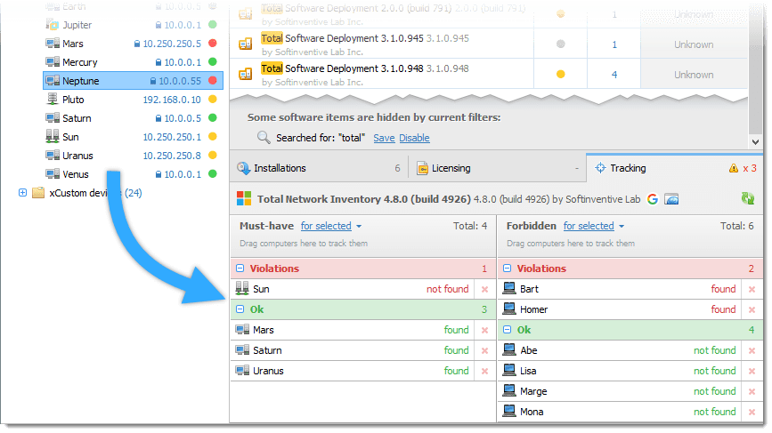Remove Lisa from Forbidden tracking
Screen dimensions: 772x433
pyautogui.click(x=752, y=371)
